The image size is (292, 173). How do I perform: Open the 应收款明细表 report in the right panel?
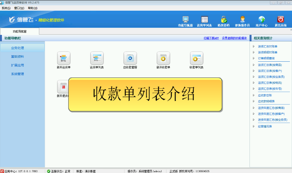point(266,101)
